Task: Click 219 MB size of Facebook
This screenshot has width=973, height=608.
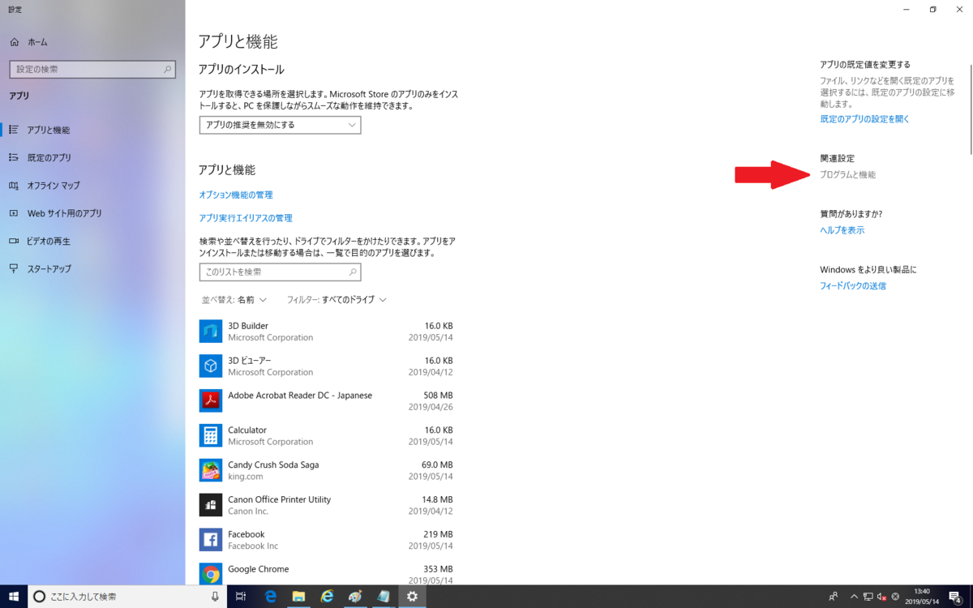Action: pyautogui.click(x=439, y=535)
